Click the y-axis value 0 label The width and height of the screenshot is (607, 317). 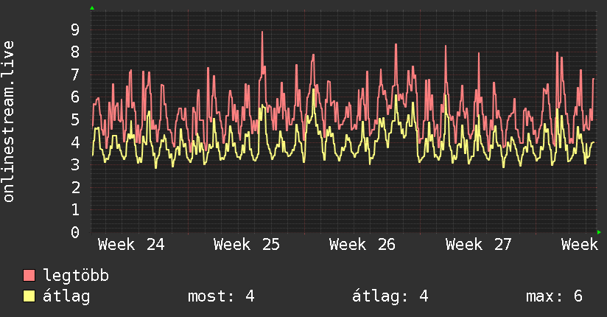pyautogui.click(x=75, y=232)
